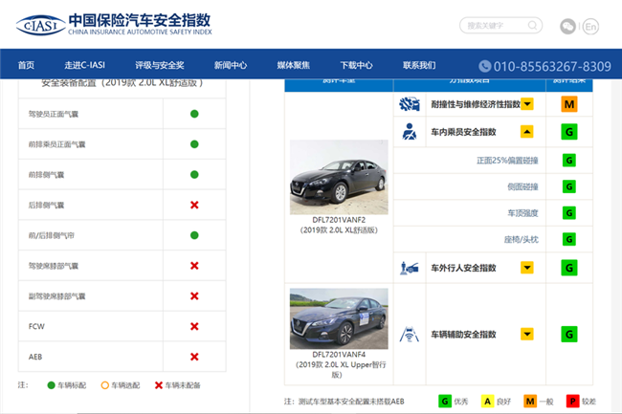This screenshot has height=414, width=622.
Task: Go to the 首页 menu item
Action: [x=26, y=65]
